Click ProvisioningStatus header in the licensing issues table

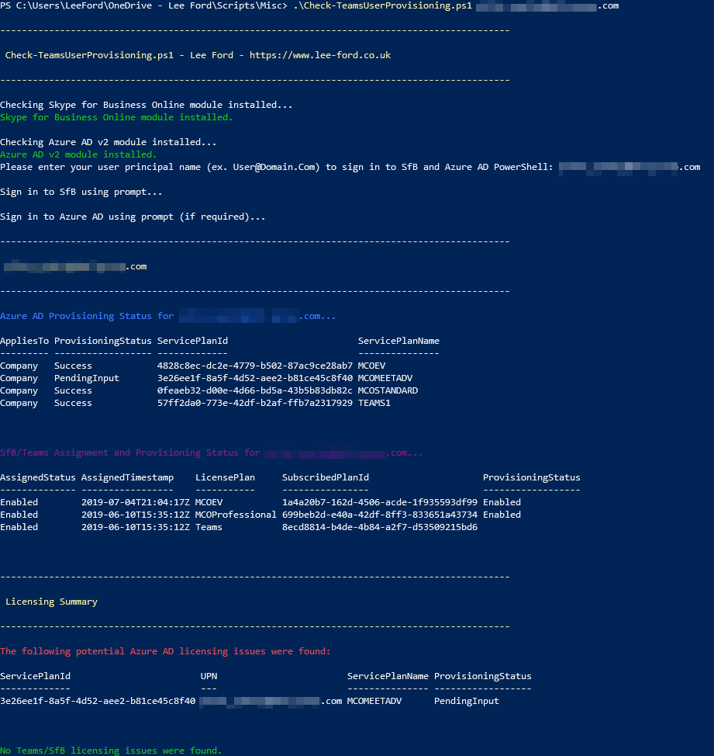[x=482, y=676]
